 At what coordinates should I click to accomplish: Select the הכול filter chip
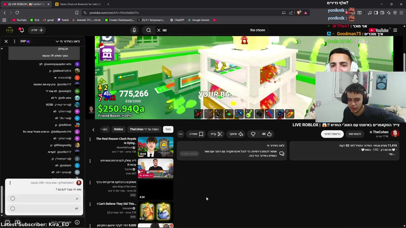[168, 129]
